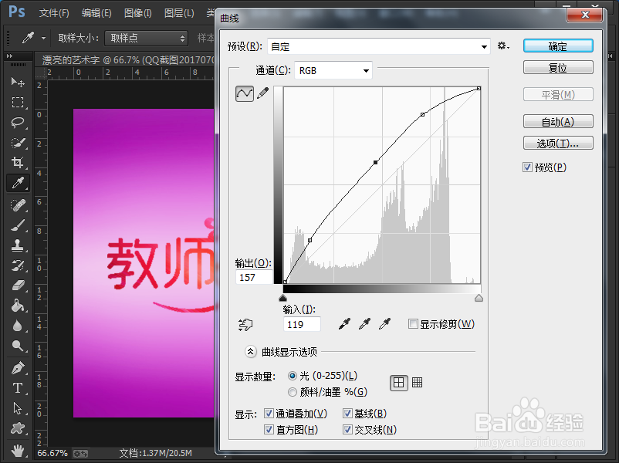Select the Move tool in toolbar

point(17,82)
